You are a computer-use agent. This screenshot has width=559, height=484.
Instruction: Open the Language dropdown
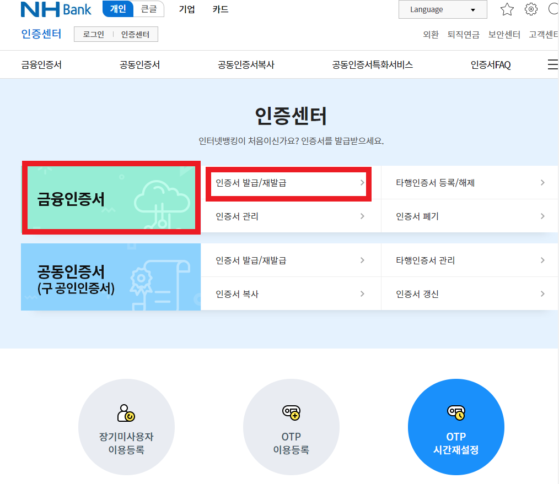pos(443,9)
